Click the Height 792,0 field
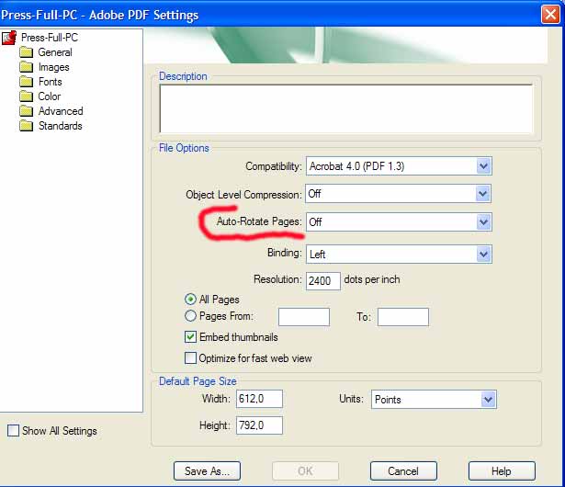The width and height of the screenshot is (565, 487). coord(259,425)
